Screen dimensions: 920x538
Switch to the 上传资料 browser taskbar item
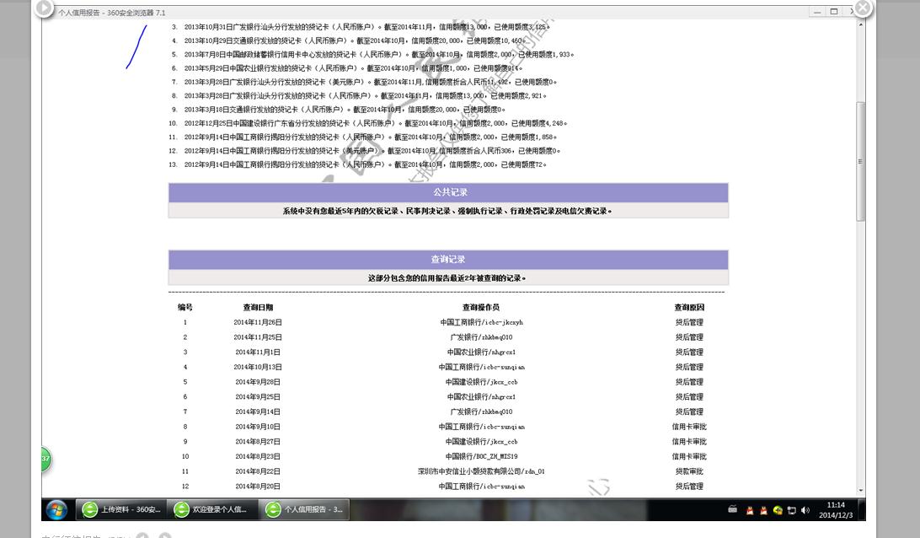coord(121,509)
